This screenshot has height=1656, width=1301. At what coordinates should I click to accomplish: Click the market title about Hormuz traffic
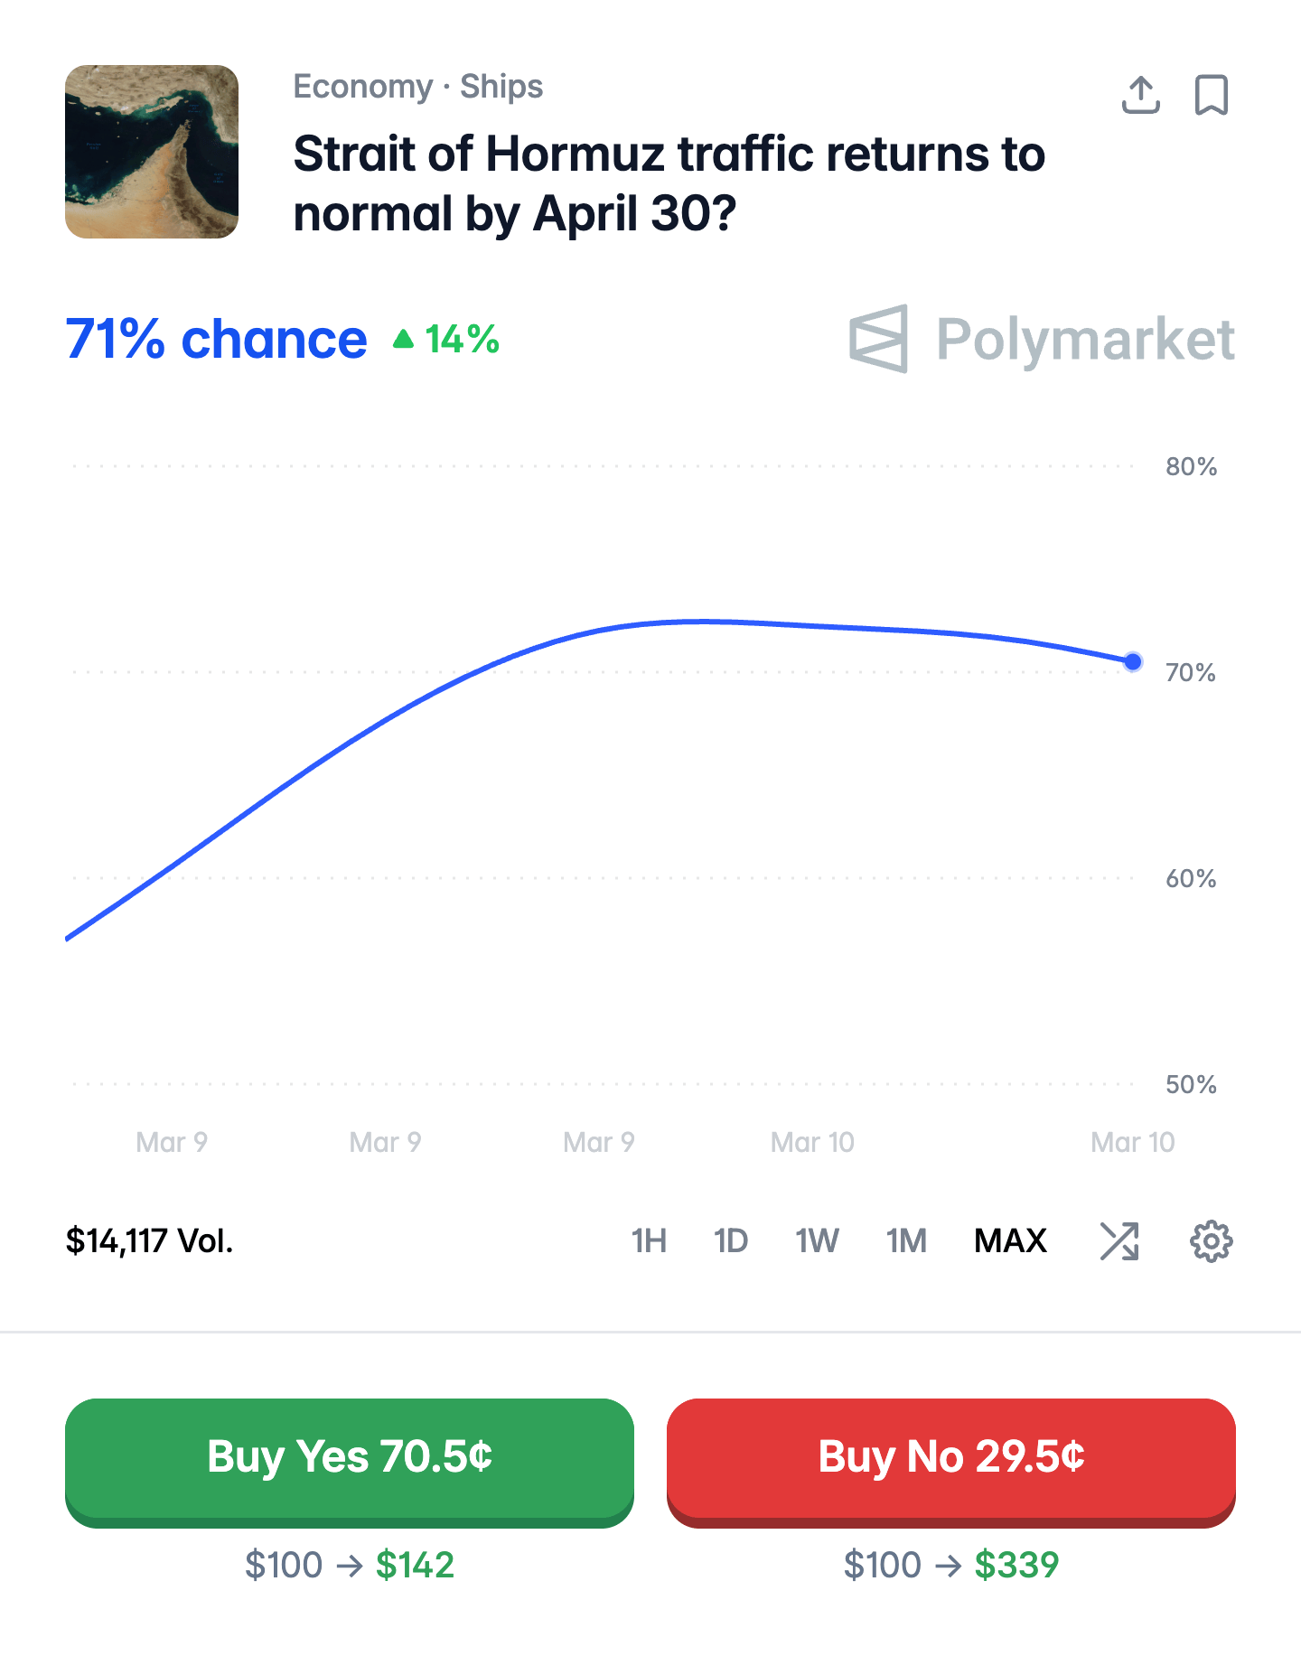[669, 183]
